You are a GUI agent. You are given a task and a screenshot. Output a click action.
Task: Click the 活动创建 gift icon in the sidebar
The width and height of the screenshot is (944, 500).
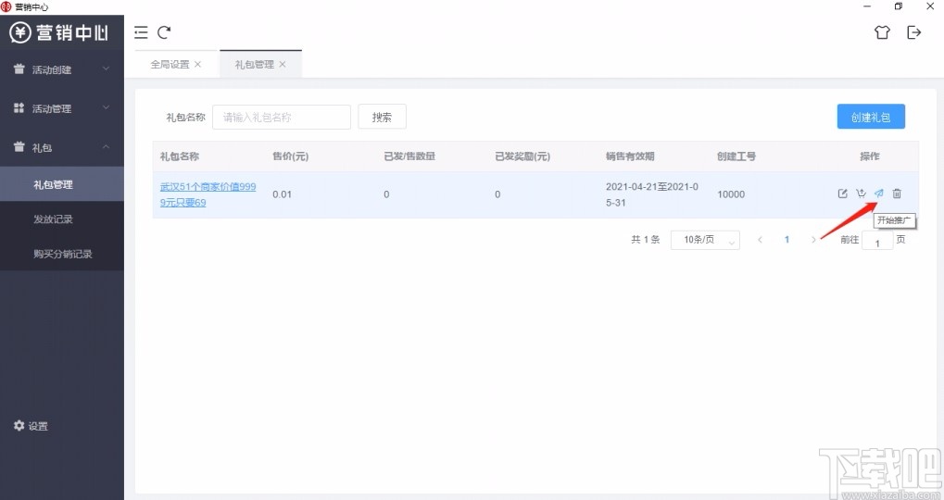19,69
